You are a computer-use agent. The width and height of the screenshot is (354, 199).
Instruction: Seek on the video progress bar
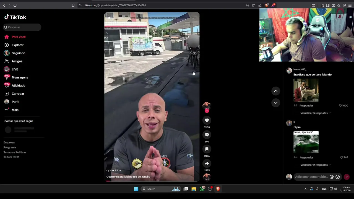coord(152,181)
